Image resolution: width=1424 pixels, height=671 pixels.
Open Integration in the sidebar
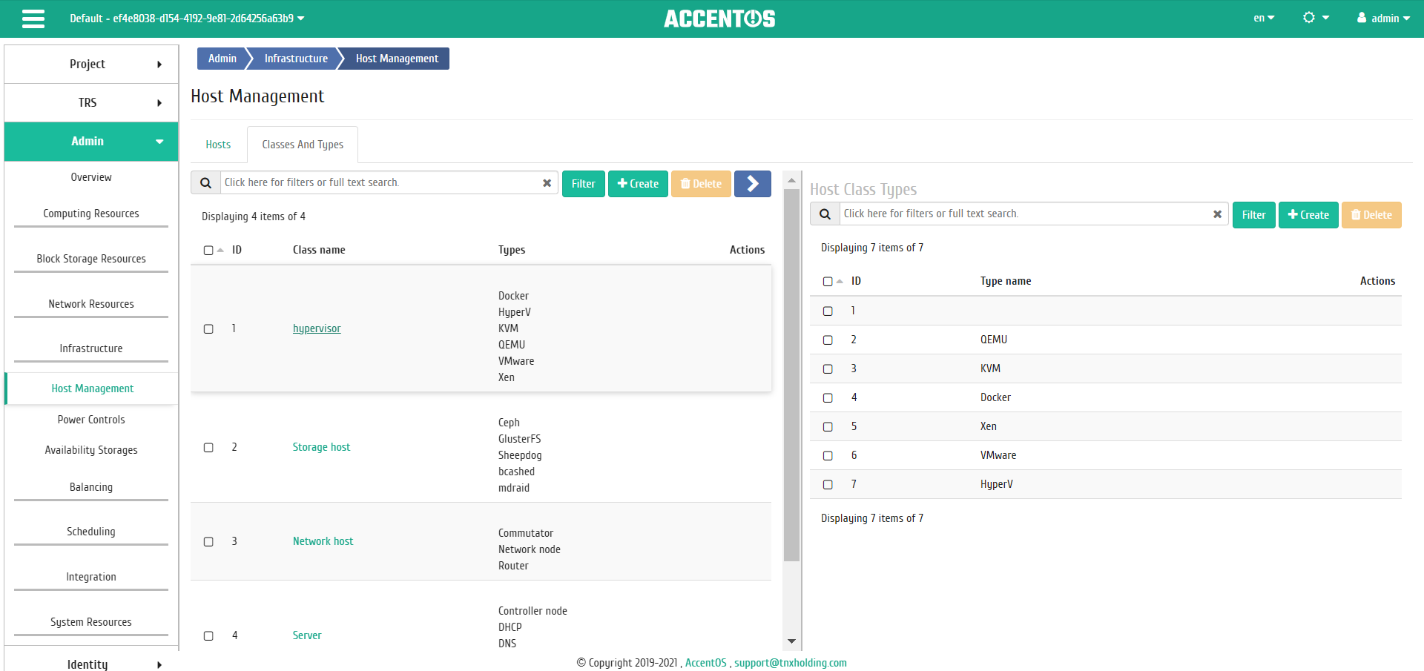[91, 577]
